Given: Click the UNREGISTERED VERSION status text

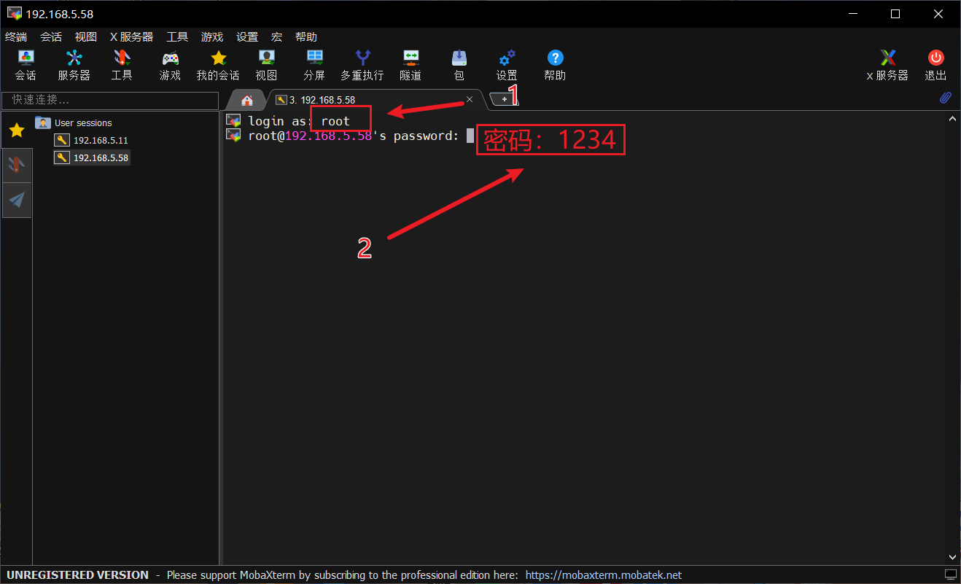Looking at the screenshot, I should click(x=78, y=575).
